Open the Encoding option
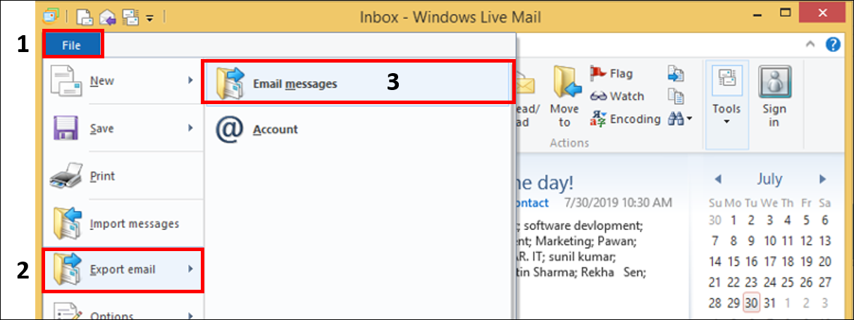Screen dimensions: 854x320 pyautogui.click(x=625, y=119)
